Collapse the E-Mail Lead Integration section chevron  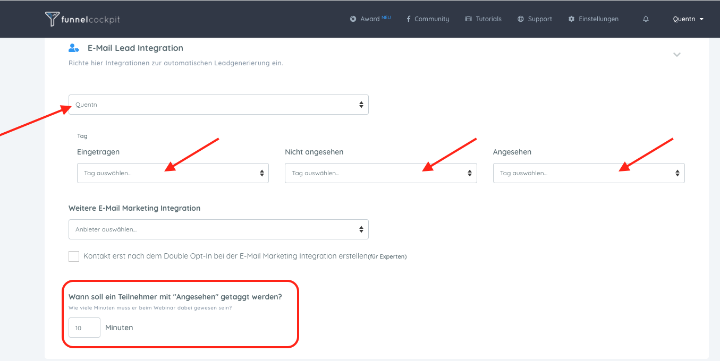click(x=676, y=54)
